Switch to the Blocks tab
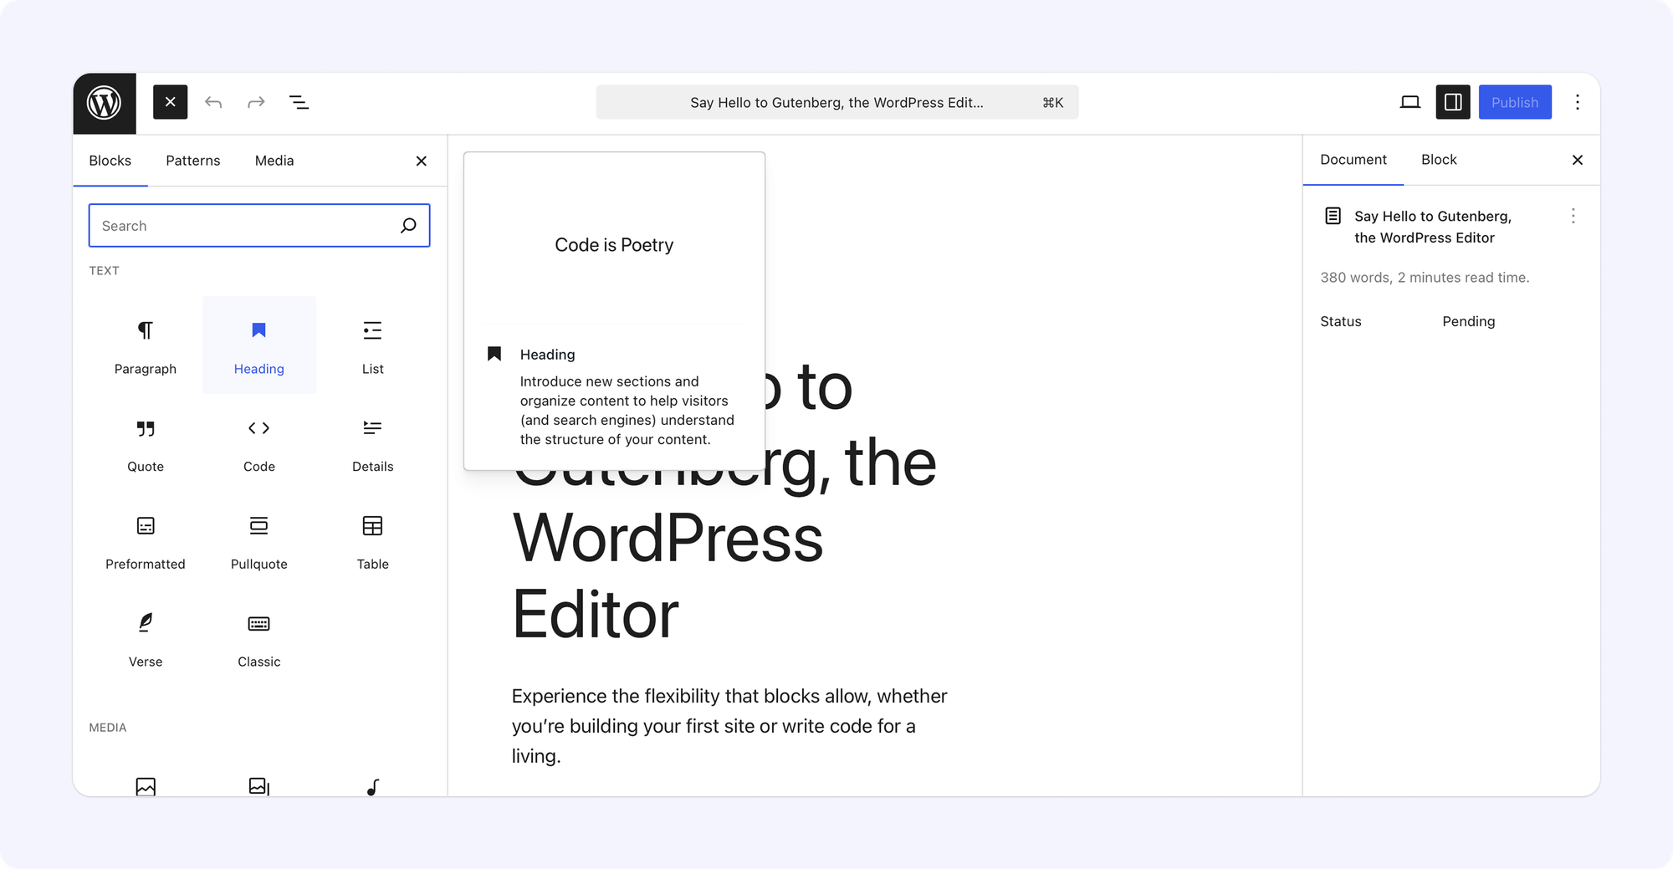 click(x=110, y=161)
